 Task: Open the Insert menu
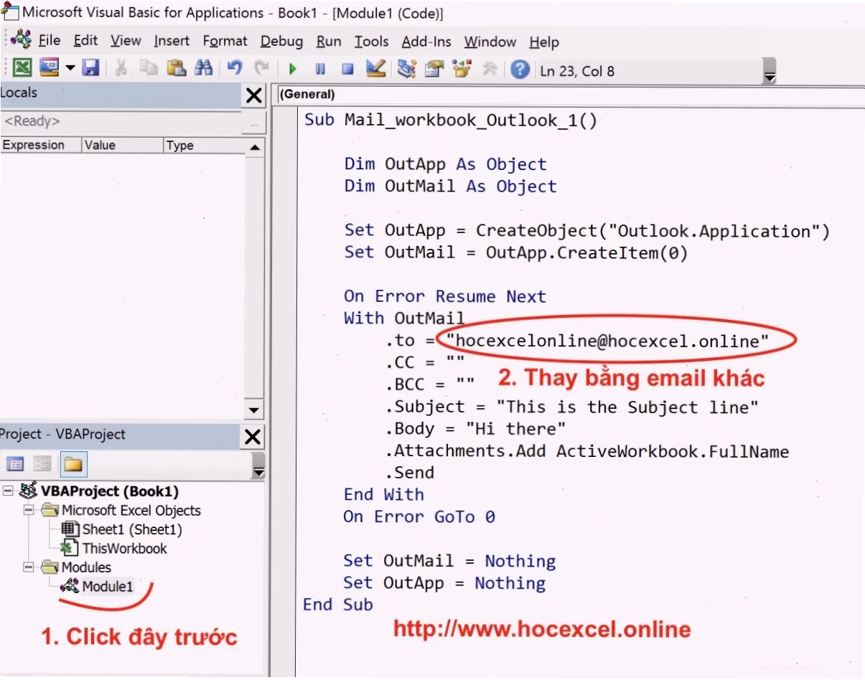click(172, 41)
